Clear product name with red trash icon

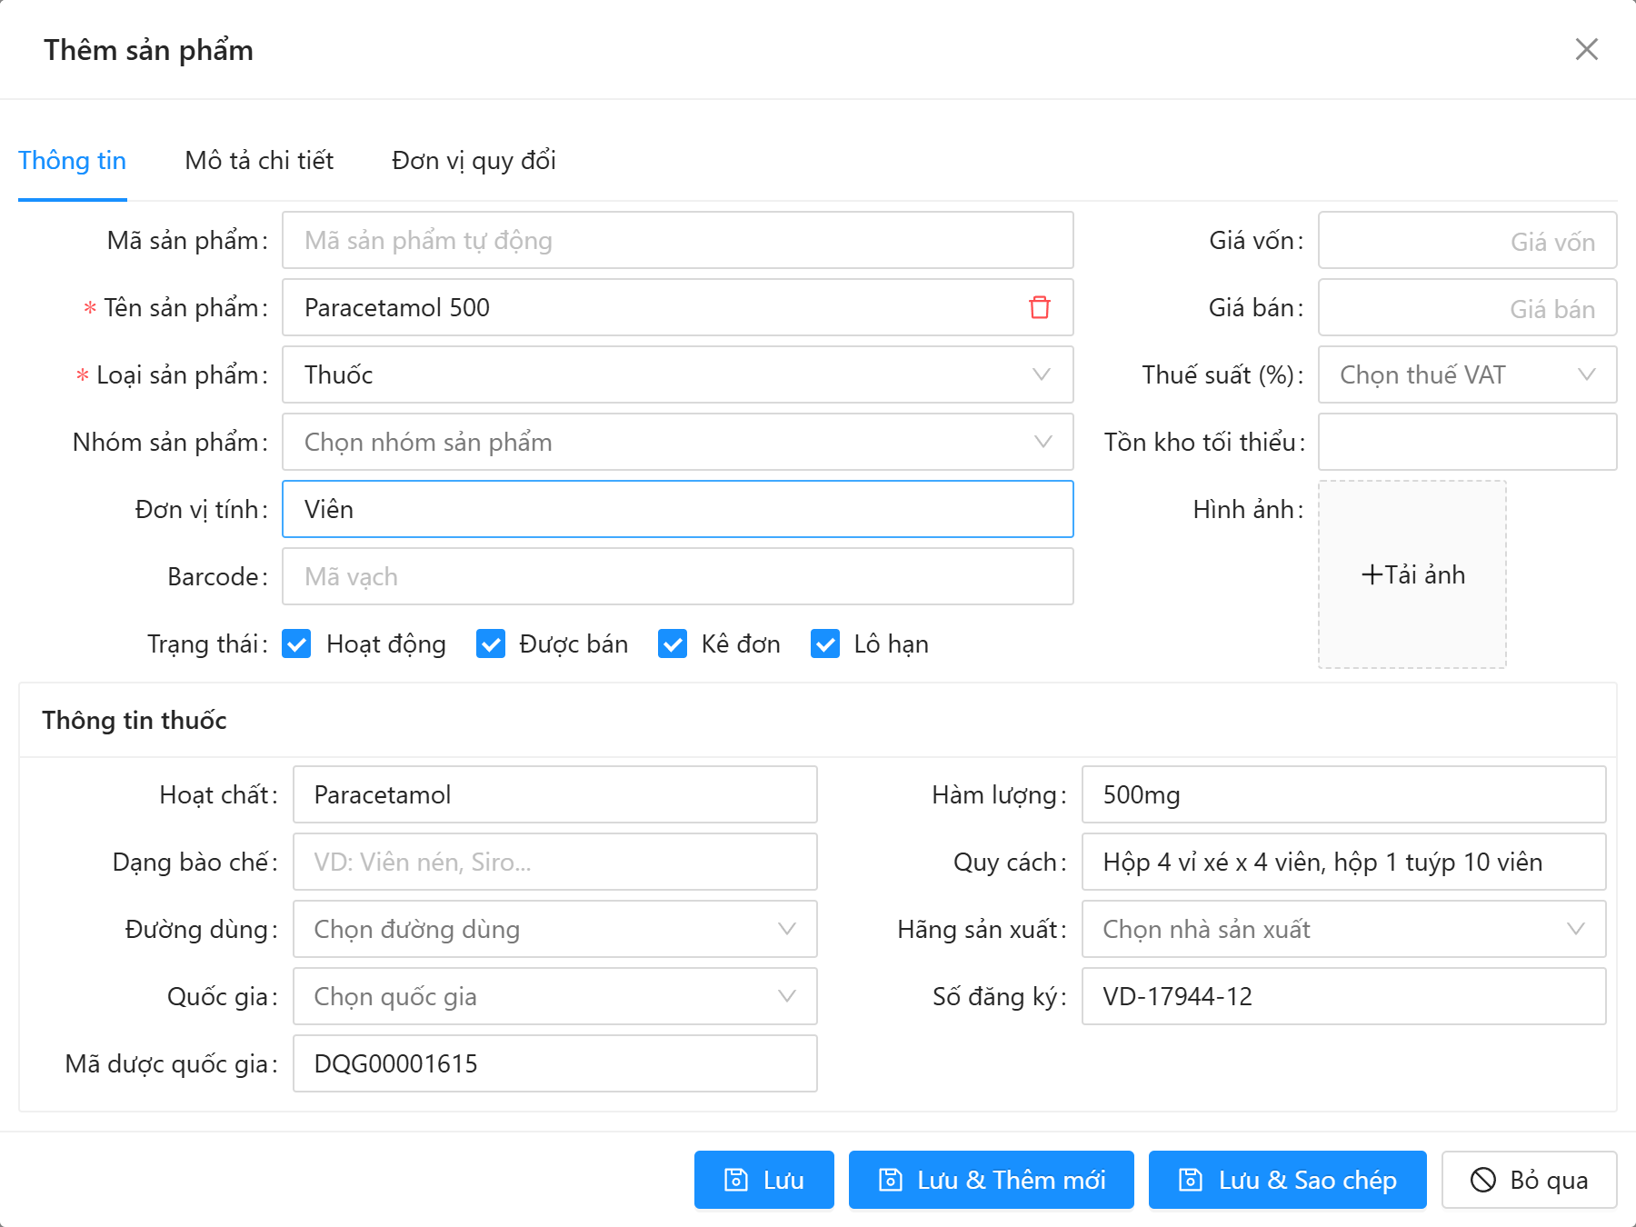[x=1040, y=307]
